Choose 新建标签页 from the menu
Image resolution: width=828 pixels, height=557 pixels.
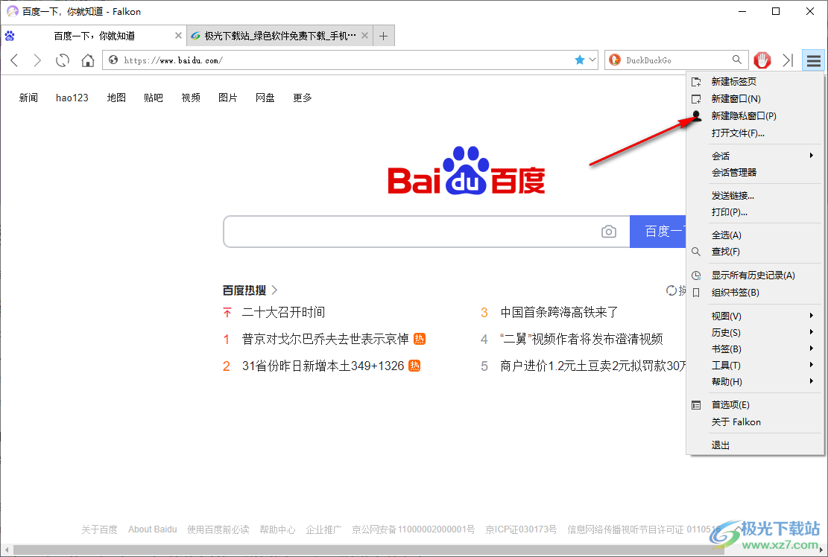click(x=755, y=82)
